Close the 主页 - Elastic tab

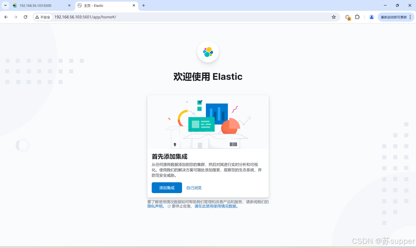pos(134,5)
